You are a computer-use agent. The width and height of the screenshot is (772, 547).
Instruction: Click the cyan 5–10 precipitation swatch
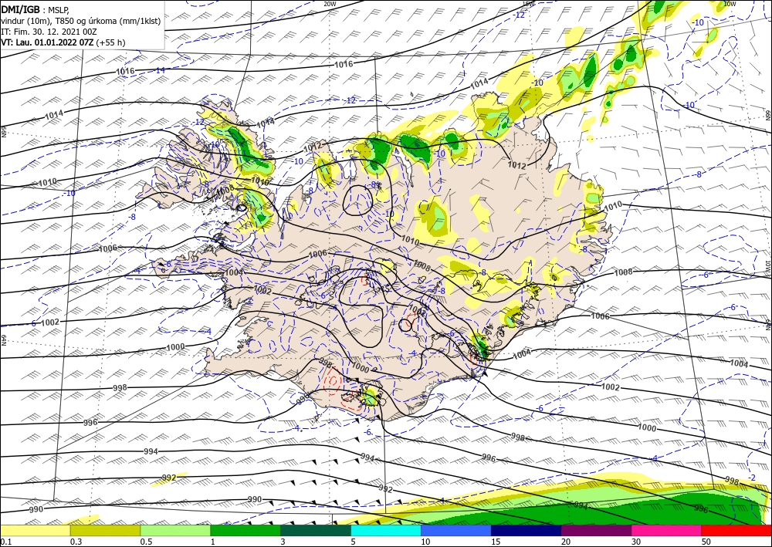pos(386,531)
